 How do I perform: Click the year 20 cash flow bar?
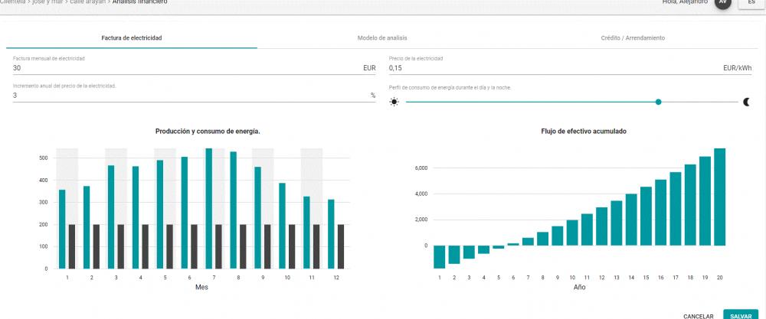(x=719, y=197)
